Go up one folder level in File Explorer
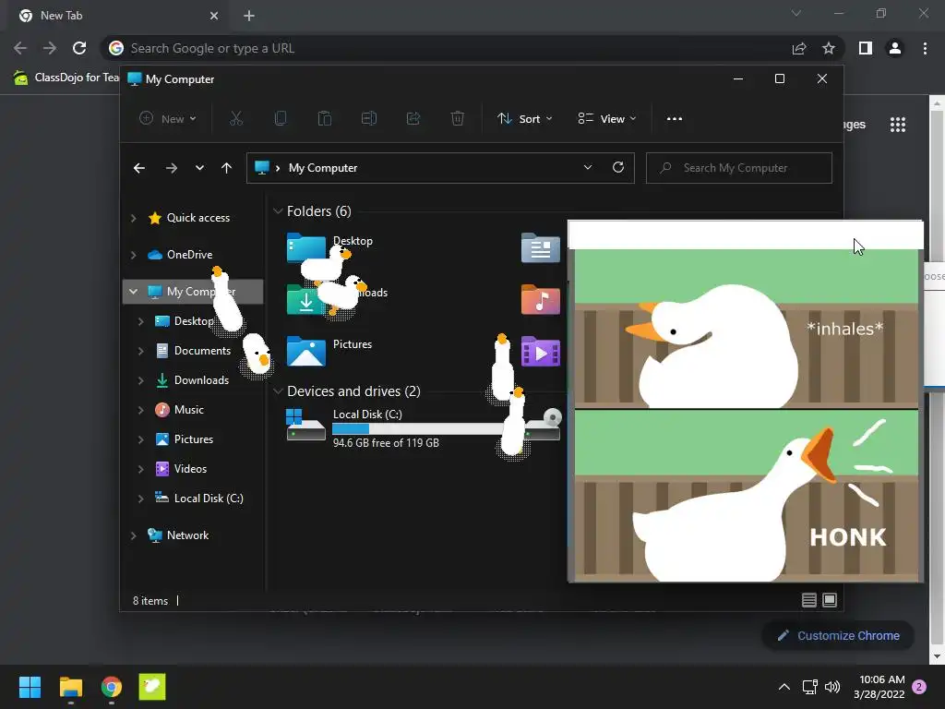This screenshot has height=709, width=945. pyautogui.click(x=227, y=168)
